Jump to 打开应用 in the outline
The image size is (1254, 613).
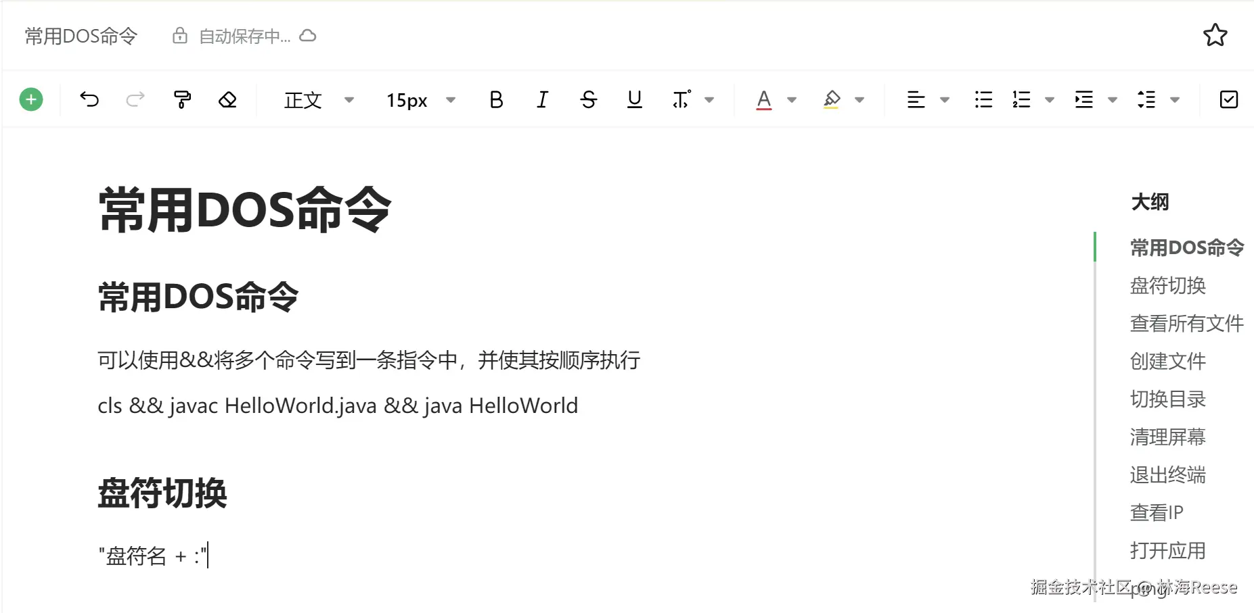1168,550
